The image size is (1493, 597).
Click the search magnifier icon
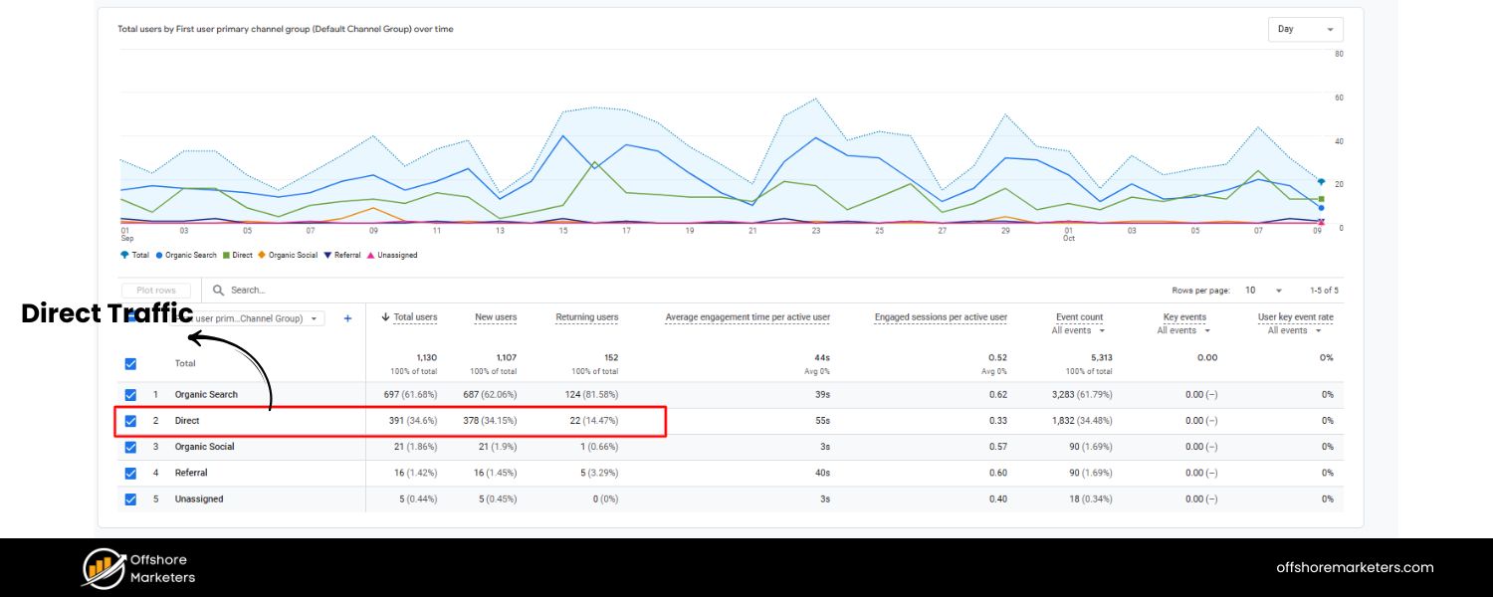click(x=218, y=291)
